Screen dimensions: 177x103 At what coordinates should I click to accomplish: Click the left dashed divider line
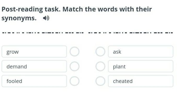[x=43, y=33]
